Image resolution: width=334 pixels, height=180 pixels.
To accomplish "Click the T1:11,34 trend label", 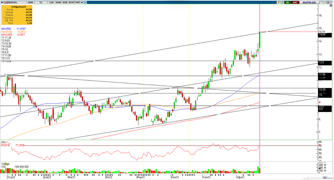I will pos(6,37).
